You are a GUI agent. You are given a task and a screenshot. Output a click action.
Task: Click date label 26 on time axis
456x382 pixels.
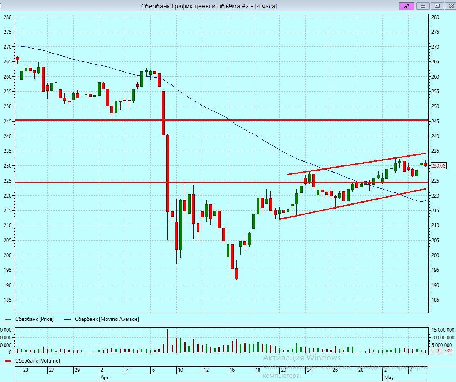click(x=335, y=370)
